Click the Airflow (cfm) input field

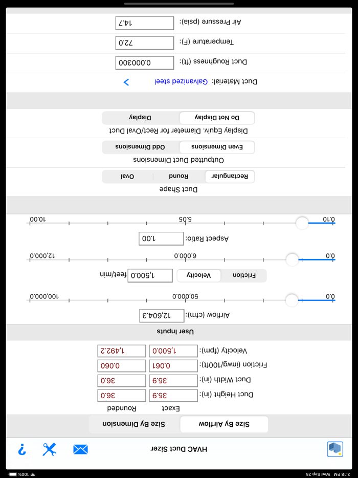(x=162, y=316)
